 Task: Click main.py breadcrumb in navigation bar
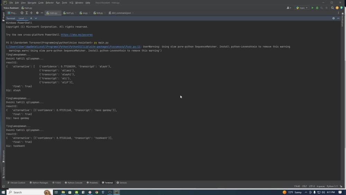tap(27, 8)
